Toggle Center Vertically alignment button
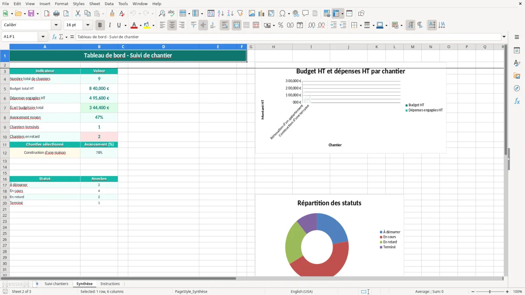 [203, 25]
